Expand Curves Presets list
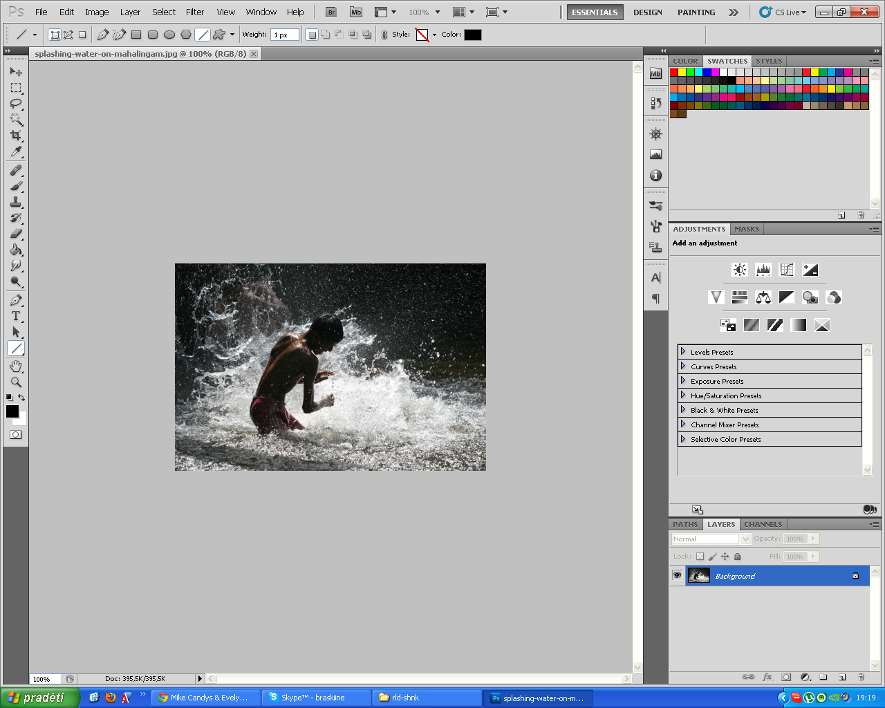885x708 pixels. [683, 366]
